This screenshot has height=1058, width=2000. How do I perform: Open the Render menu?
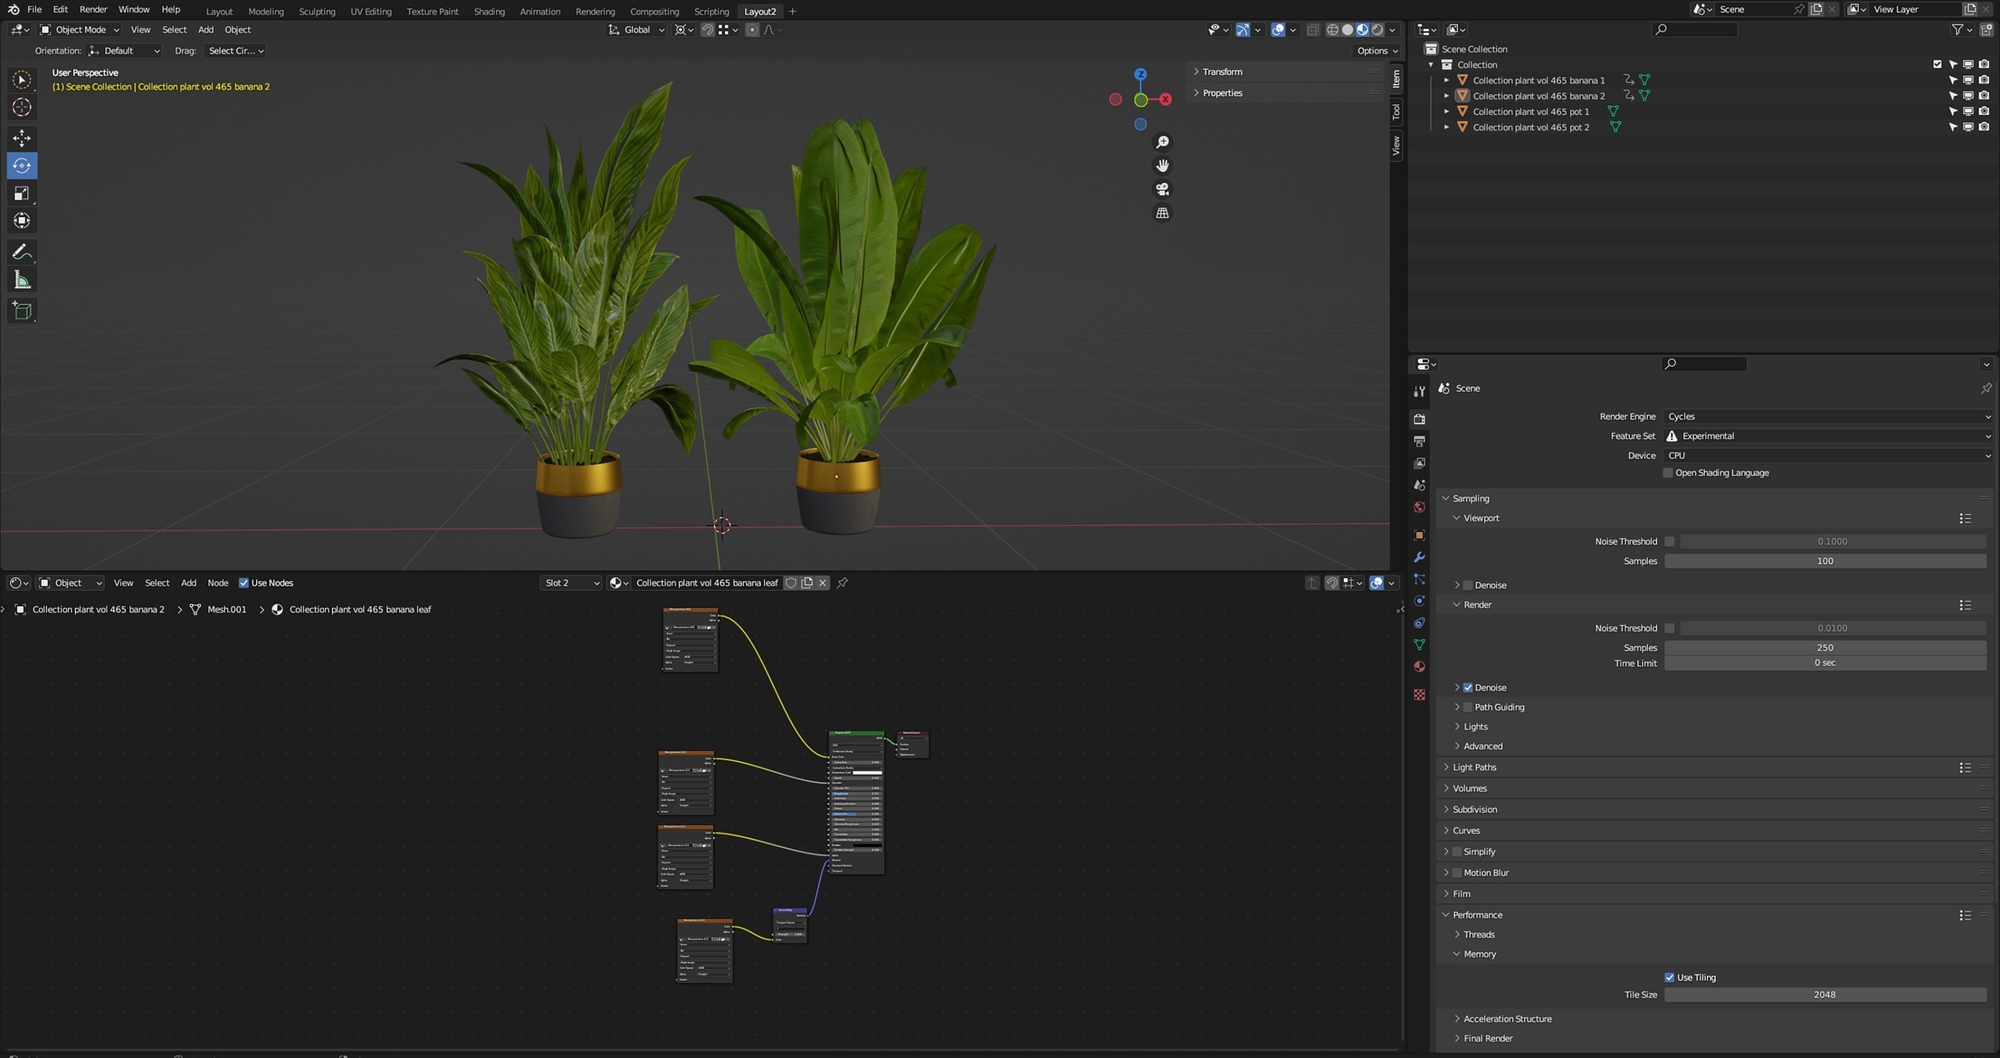[93, 9]
